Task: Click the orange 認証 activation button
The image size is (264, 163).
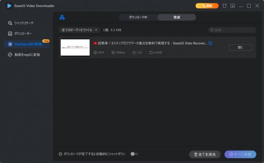Action: 207,6
